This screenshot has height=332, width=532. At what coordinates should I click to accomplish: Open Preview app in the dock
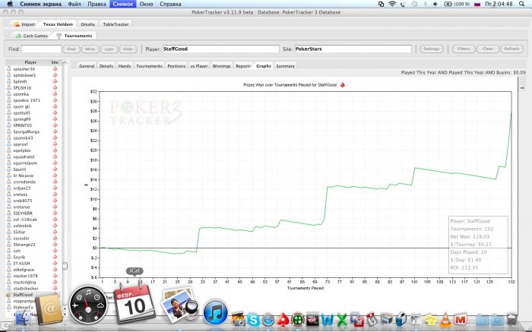pos(179,305)
